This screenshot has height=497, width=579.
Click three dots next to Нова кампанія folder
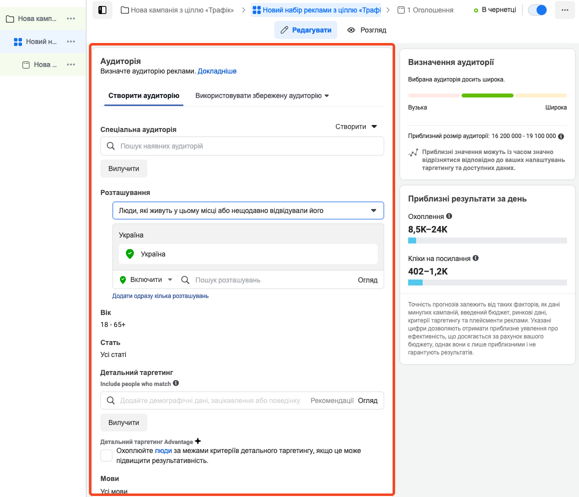click(71, 18)
